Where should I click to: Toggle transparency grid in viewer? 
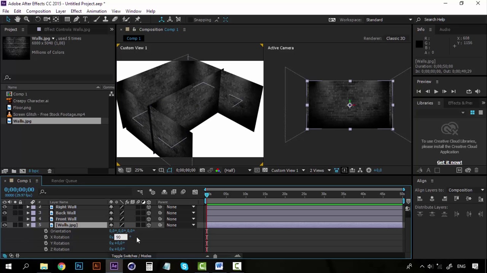pos(265,170)
